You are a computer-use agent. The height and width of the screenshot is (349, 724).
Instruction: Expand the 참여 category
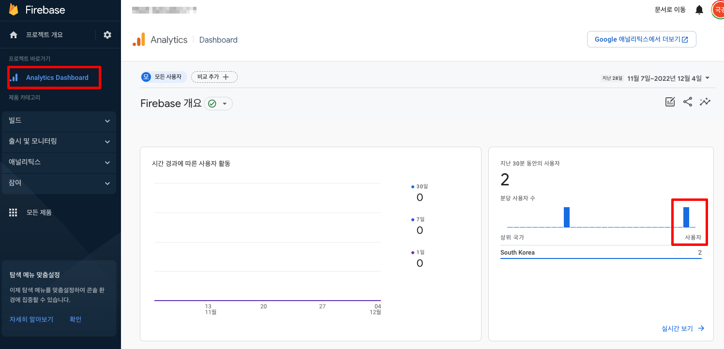click(x=59, y=183)
